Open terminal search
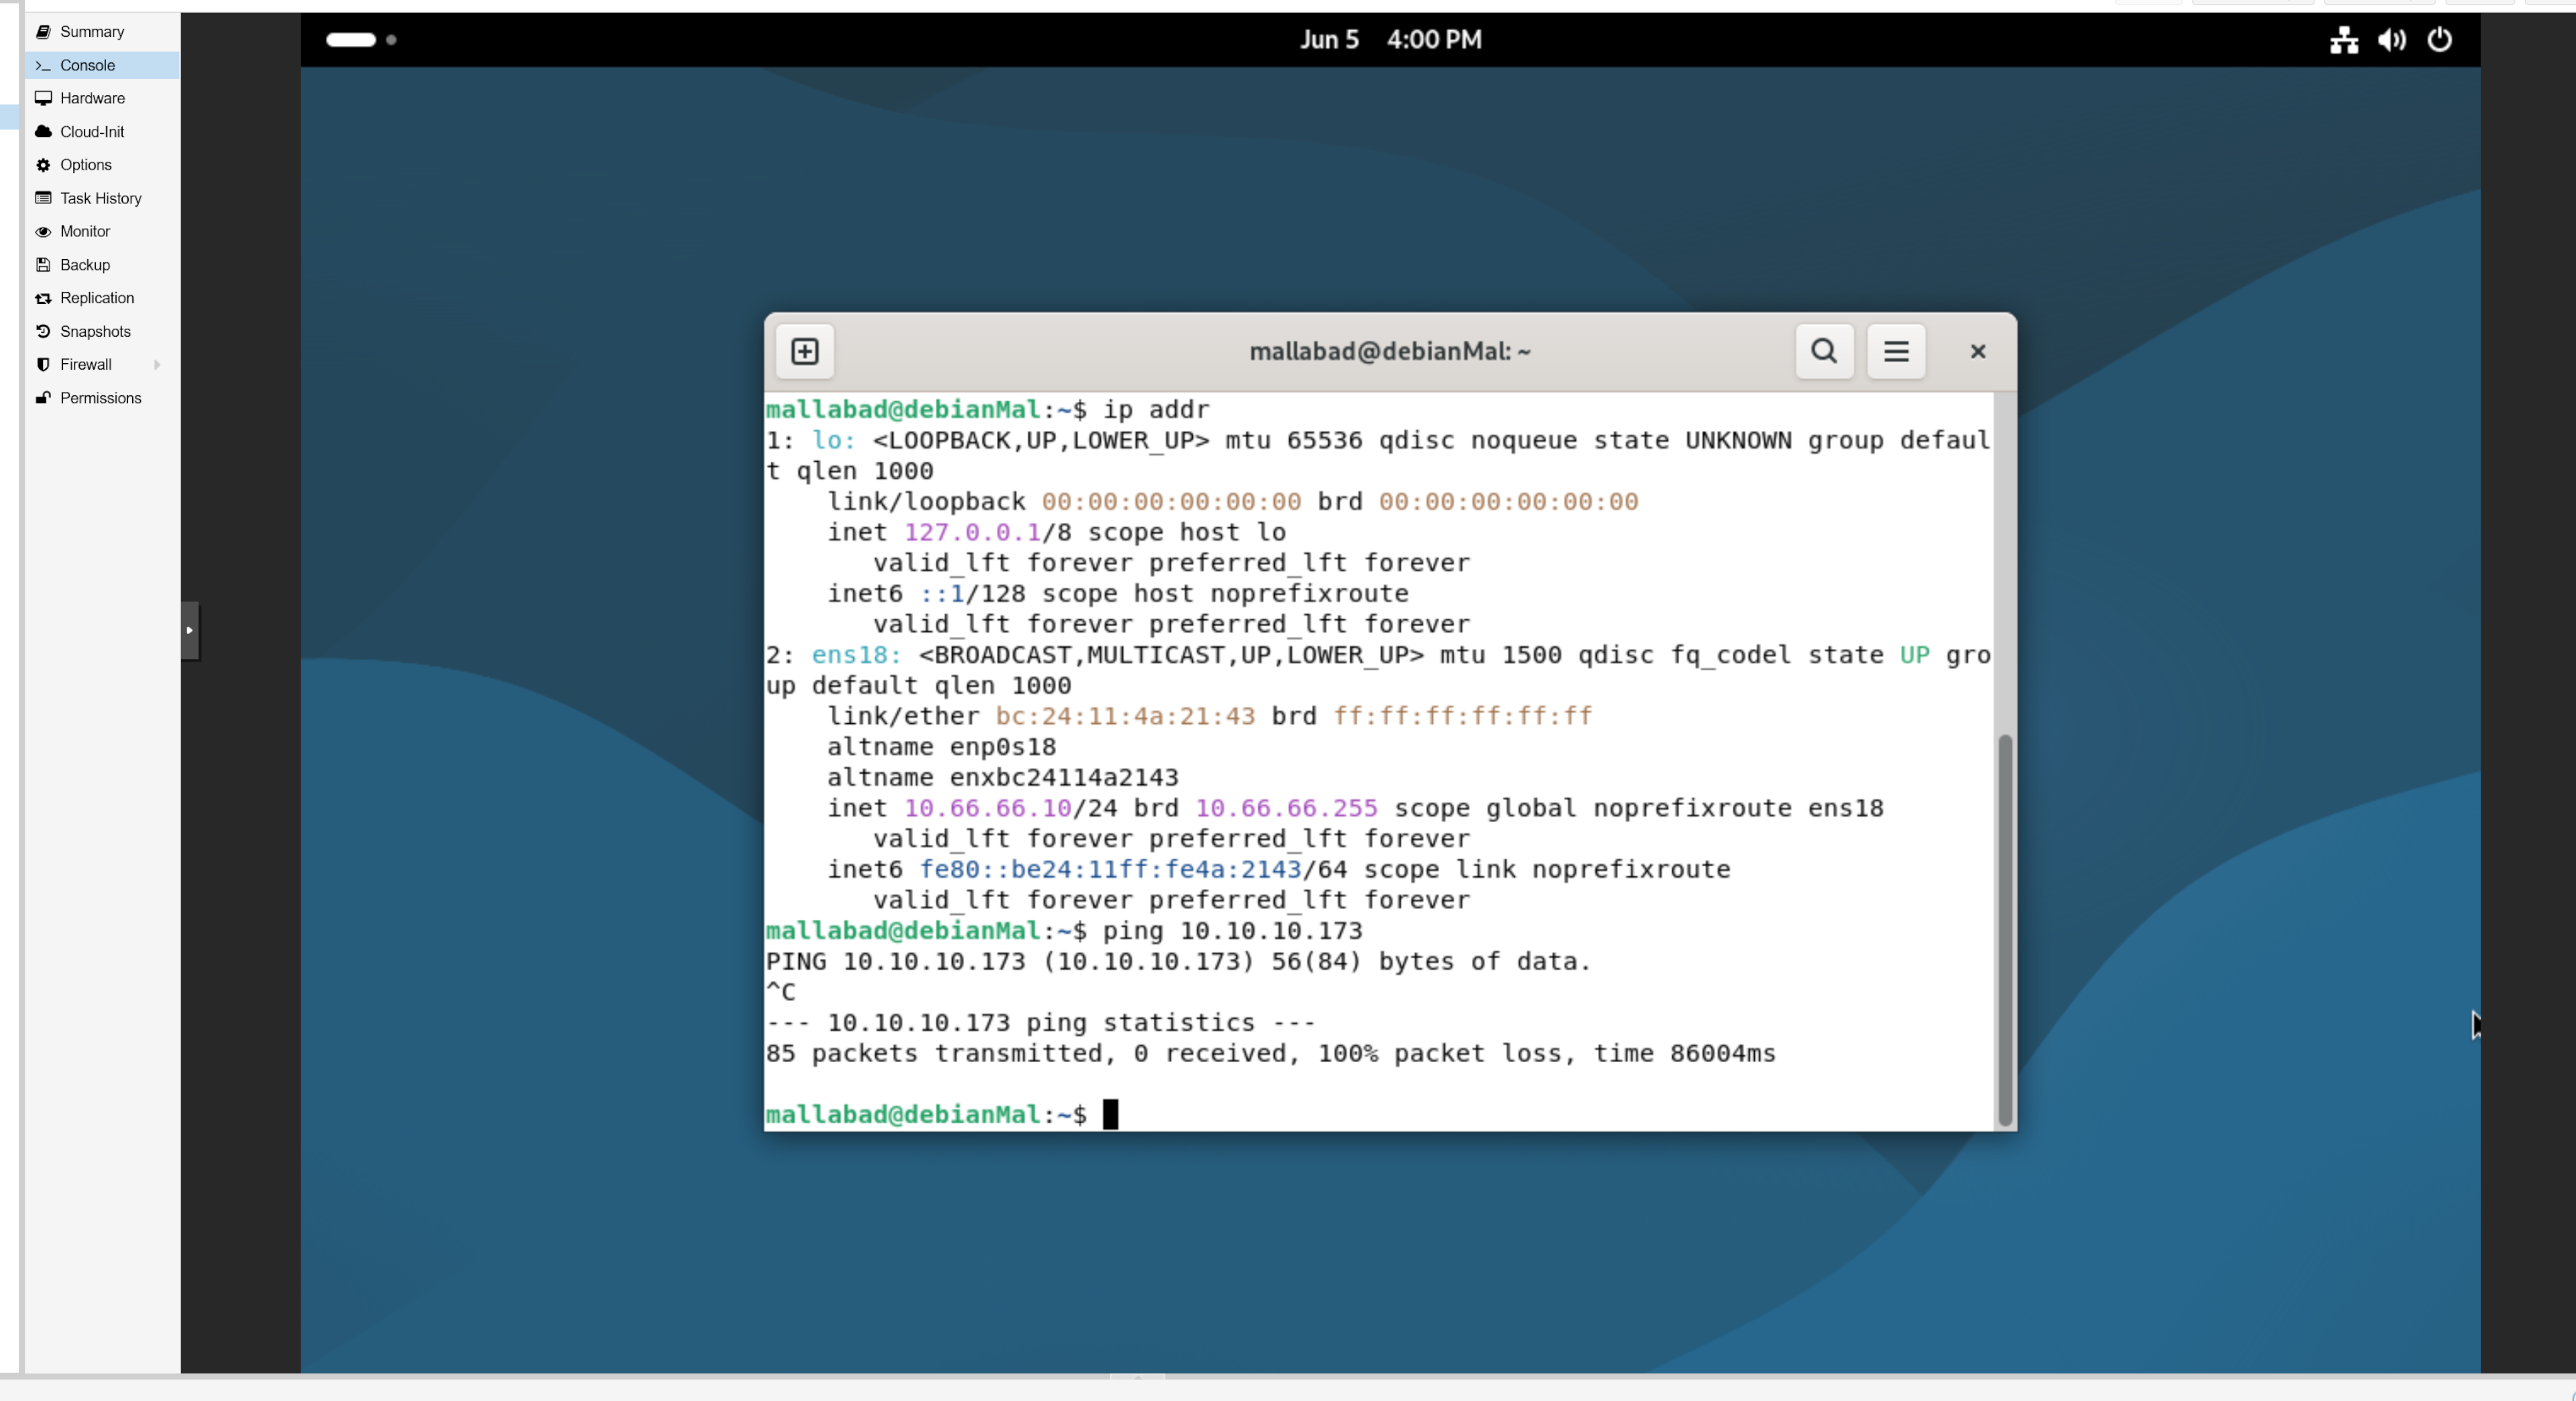Image resolution: width=2576 pixels, height=1401 pixels. pos(1824,351)
